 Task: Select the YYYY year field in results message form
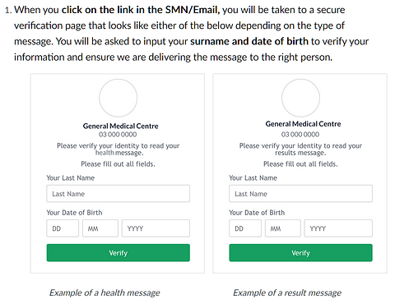pos(338,228)
